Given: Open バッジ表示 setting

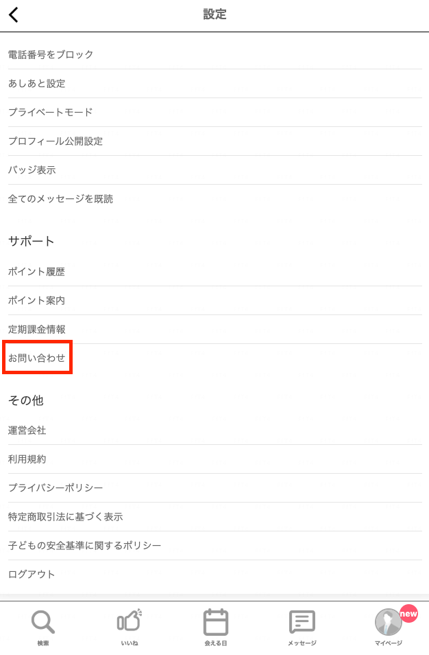Looking at the screenshot, I should point(215,170).
